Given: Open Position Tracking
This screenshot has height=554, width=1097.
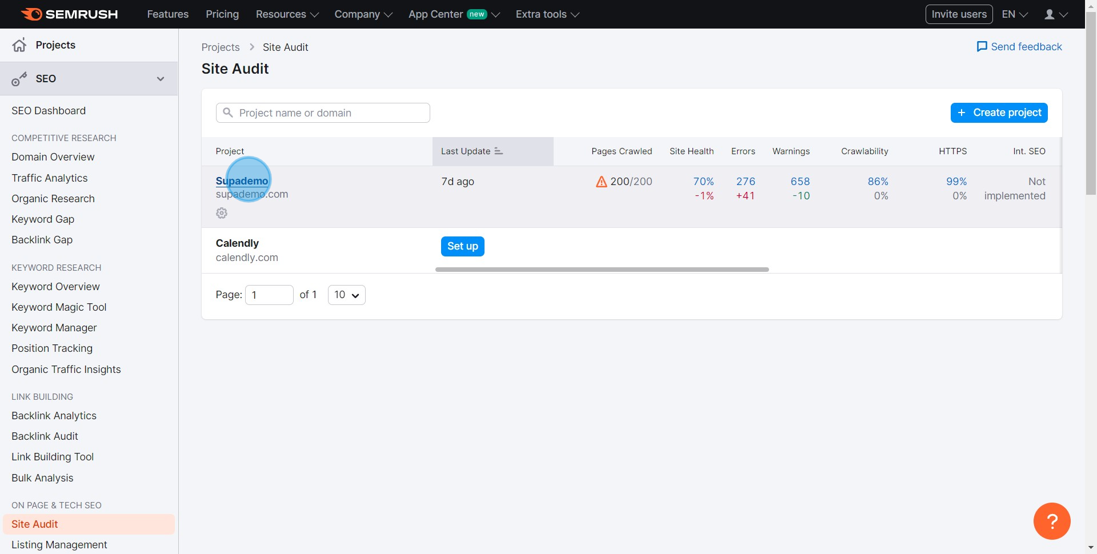Looking at the screenshot, I should point(52,348).
